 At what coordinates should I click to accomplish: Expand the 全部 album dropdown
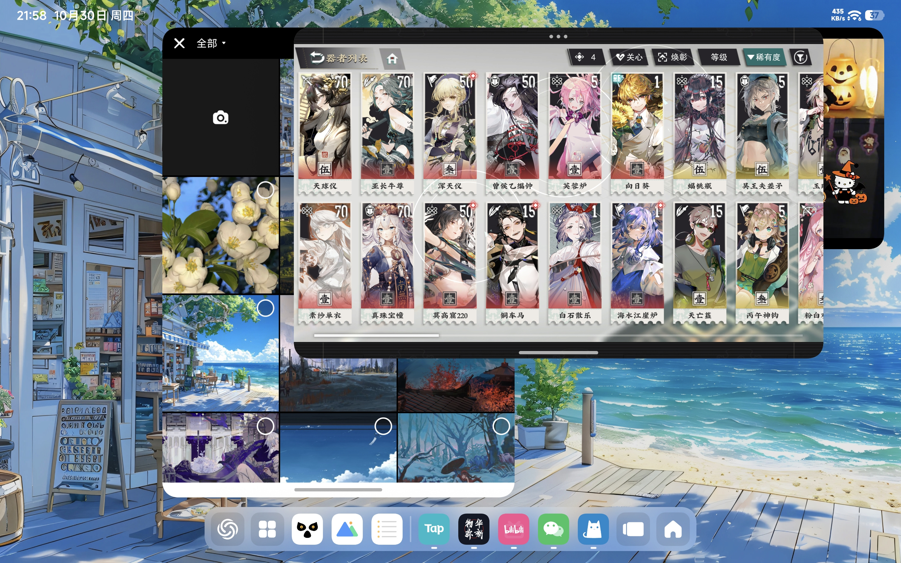point(211,43)
